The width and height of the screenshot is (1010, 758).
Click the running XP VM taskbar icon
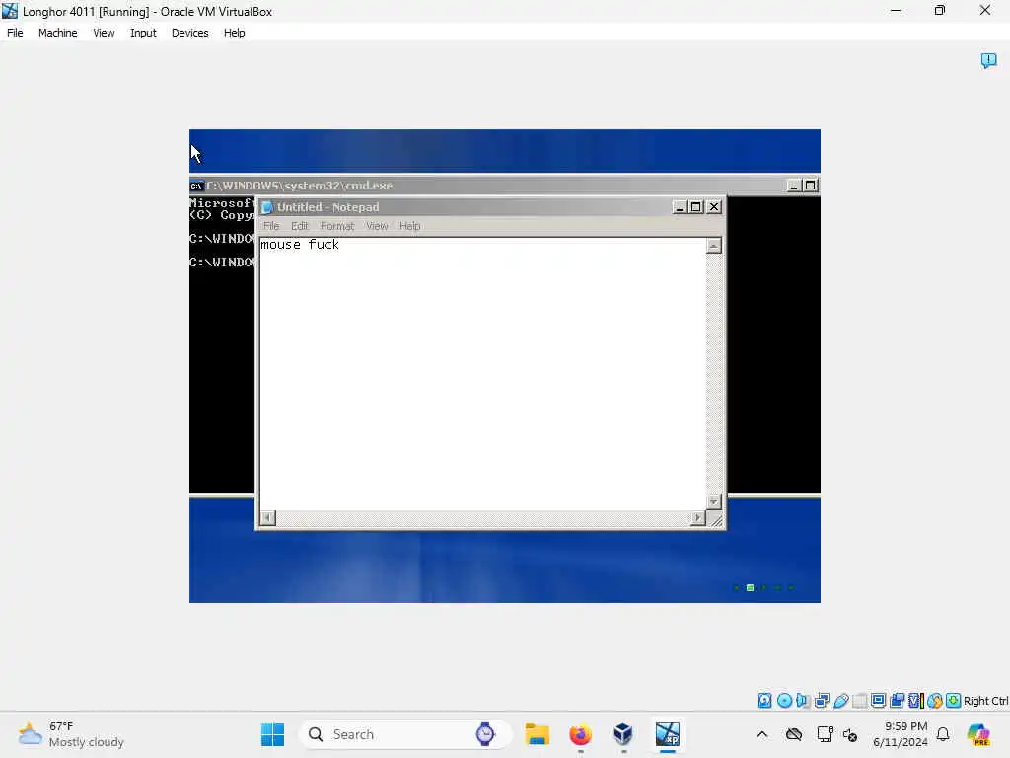click(668, 734)
